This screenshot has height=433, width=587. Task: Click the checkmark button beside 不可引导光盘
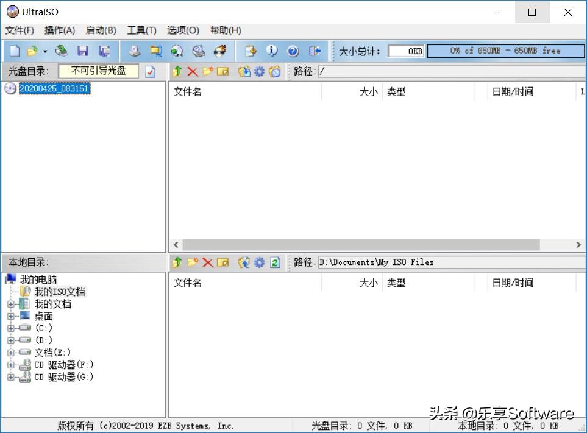(149, 71)
